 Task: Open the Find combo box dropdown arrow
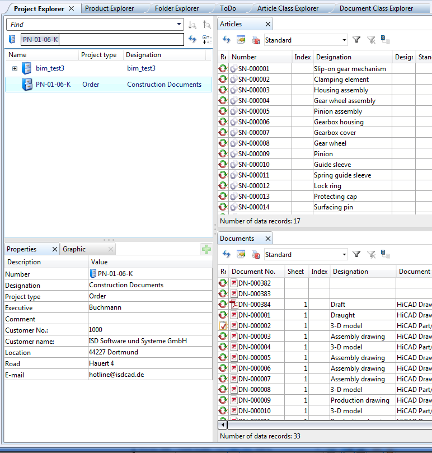179,25
